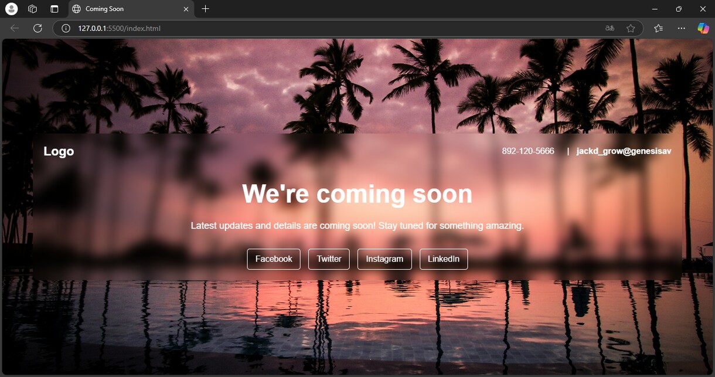Go back with the back arrow
Image resolution: width=715 pixels, height=377 pixels.
[x=15, y=28]
